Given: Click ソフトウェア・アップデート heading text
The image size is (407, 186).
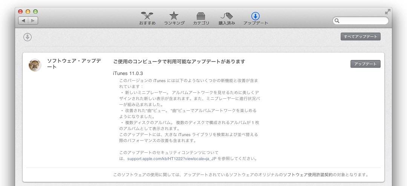Looking at the screenshot, I should [x=74, y=64].
